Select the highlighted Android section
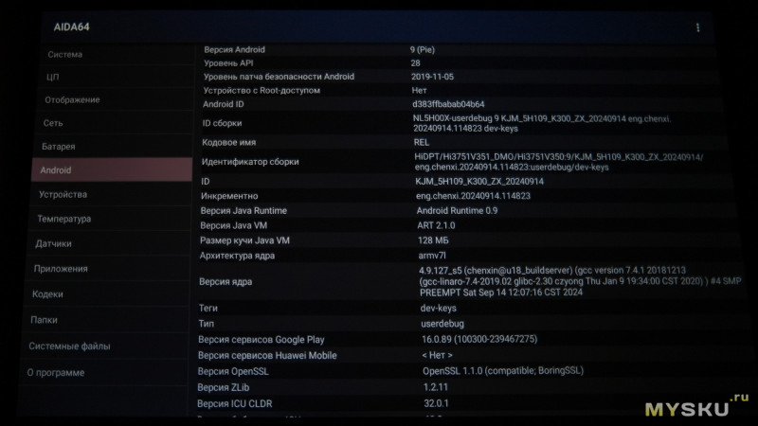 (112, 169)
